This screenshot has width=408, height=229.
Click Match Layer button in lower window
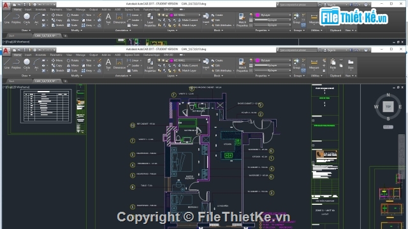(187, 71)
